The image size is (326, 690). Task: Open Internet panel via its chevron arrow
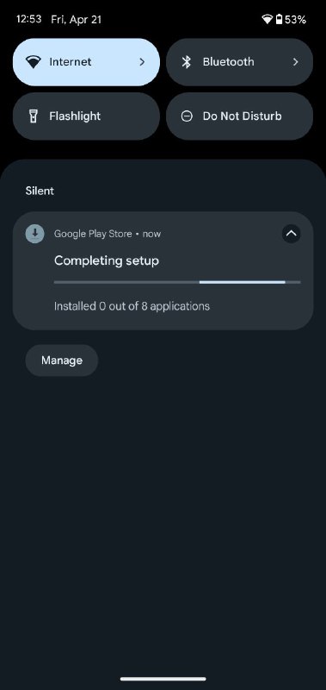point(142,62)
